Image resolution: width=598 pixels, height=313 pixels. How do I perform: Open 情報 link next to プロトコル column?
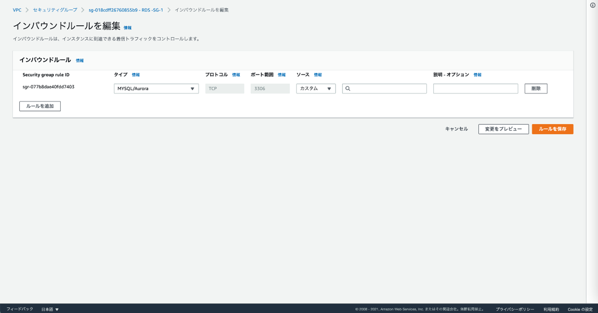[236, 75]
